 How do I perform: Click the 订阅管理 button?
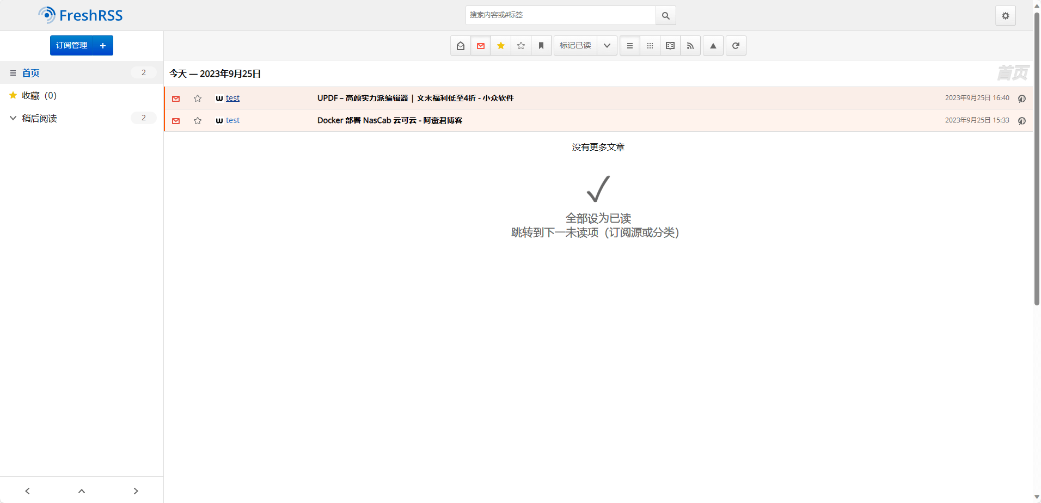[71, 46]
